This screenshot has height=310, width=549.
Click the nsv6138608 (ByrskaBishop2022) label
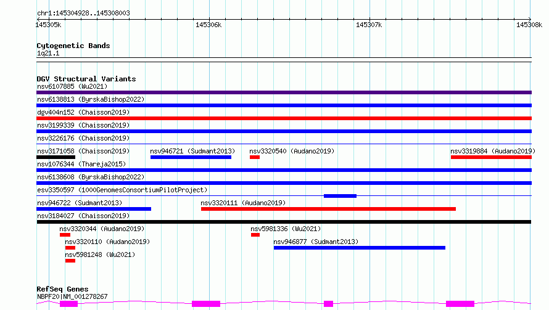91,177
